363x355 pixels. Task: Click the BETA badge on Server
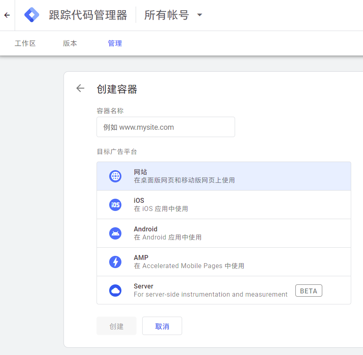pos(308,291)
